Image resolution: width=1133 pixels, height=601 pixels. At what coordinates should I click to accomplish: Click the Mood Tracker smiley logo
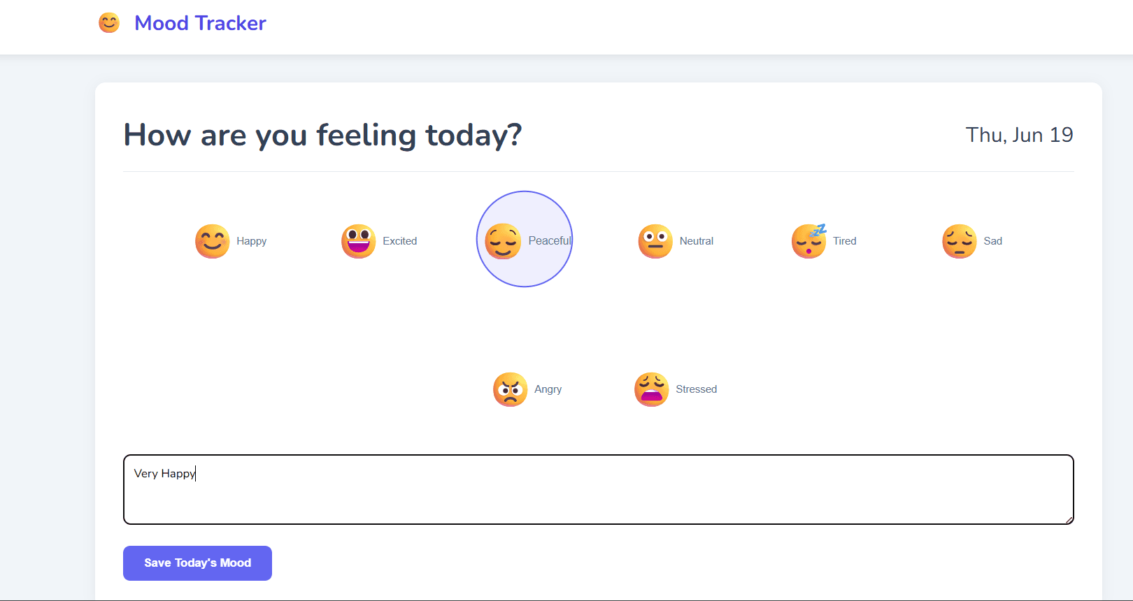pyautogui.click(x=109, y=22)
